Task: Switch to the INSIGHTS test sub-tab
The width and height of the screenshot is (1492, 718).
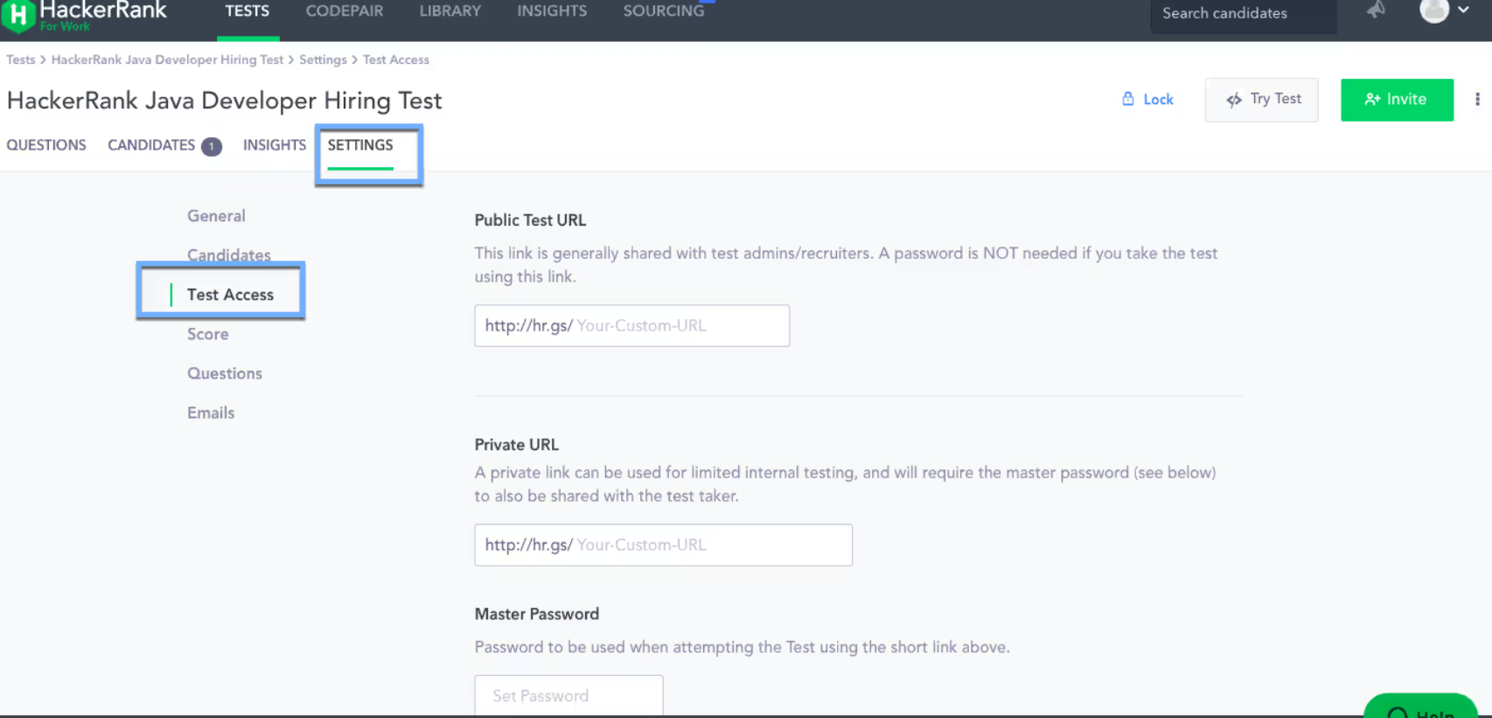Action: pos(275,145)
